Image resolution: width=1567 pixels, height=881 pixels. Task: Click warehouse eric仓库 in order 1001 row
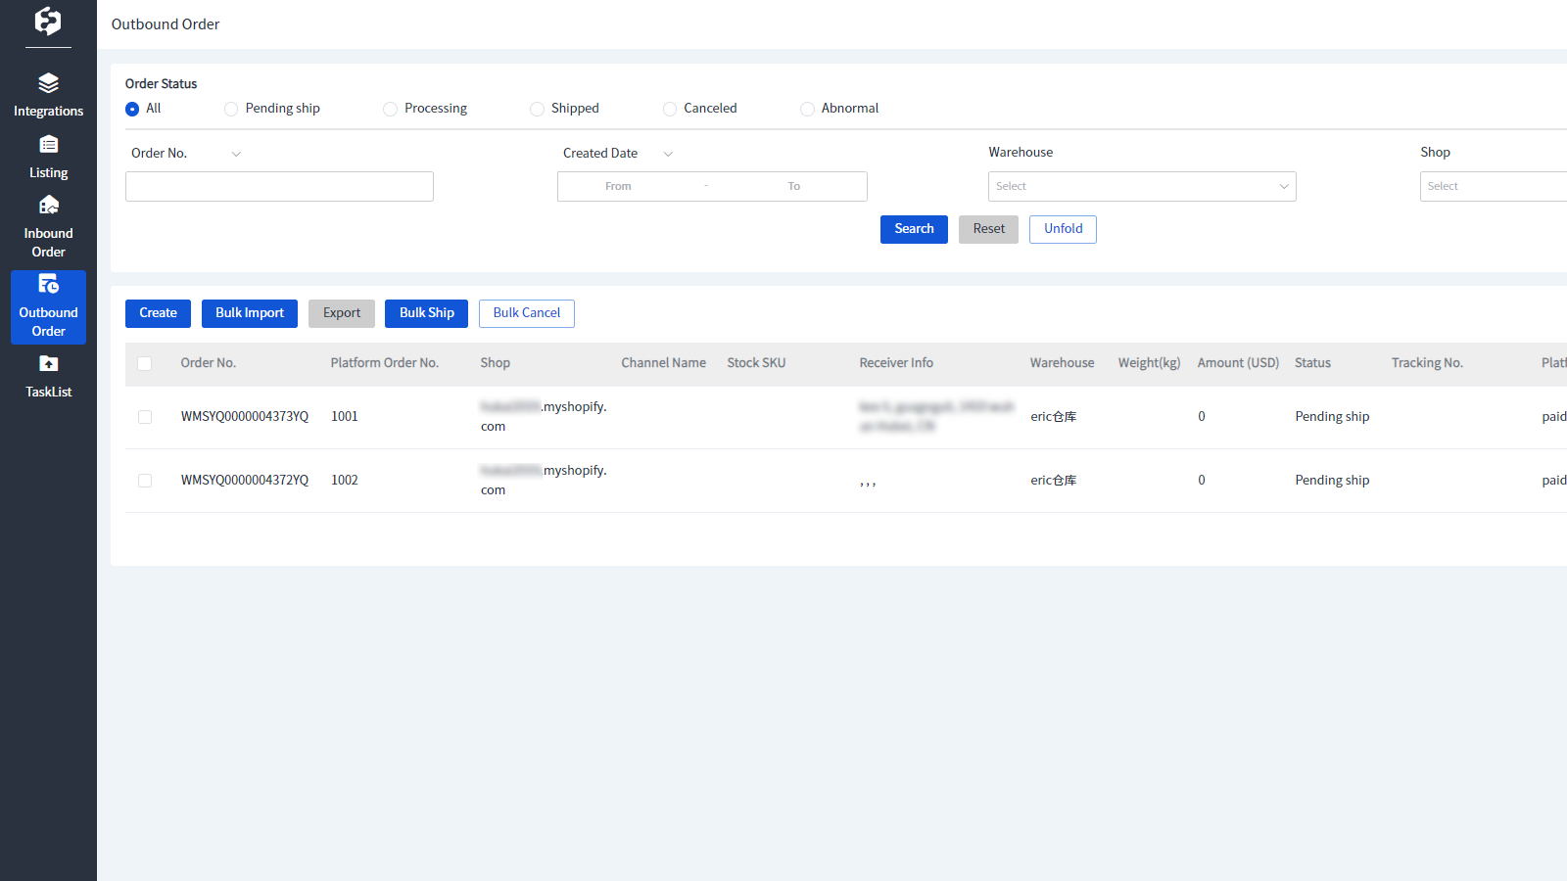coord(1053,417)
